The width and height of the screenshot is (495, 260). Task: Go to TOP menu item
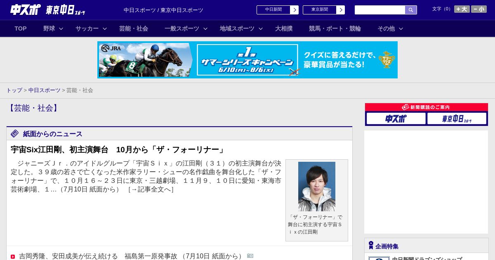(x=21, y=28)
